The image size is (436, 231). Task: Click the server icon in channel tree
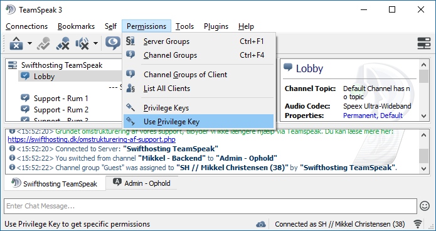(x=13, y=65)
